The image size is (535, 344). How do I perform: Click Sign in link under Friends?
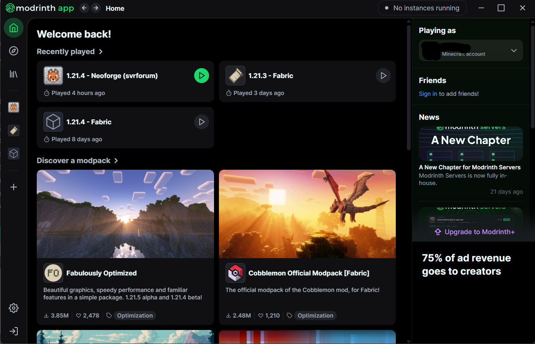(428, 94)
